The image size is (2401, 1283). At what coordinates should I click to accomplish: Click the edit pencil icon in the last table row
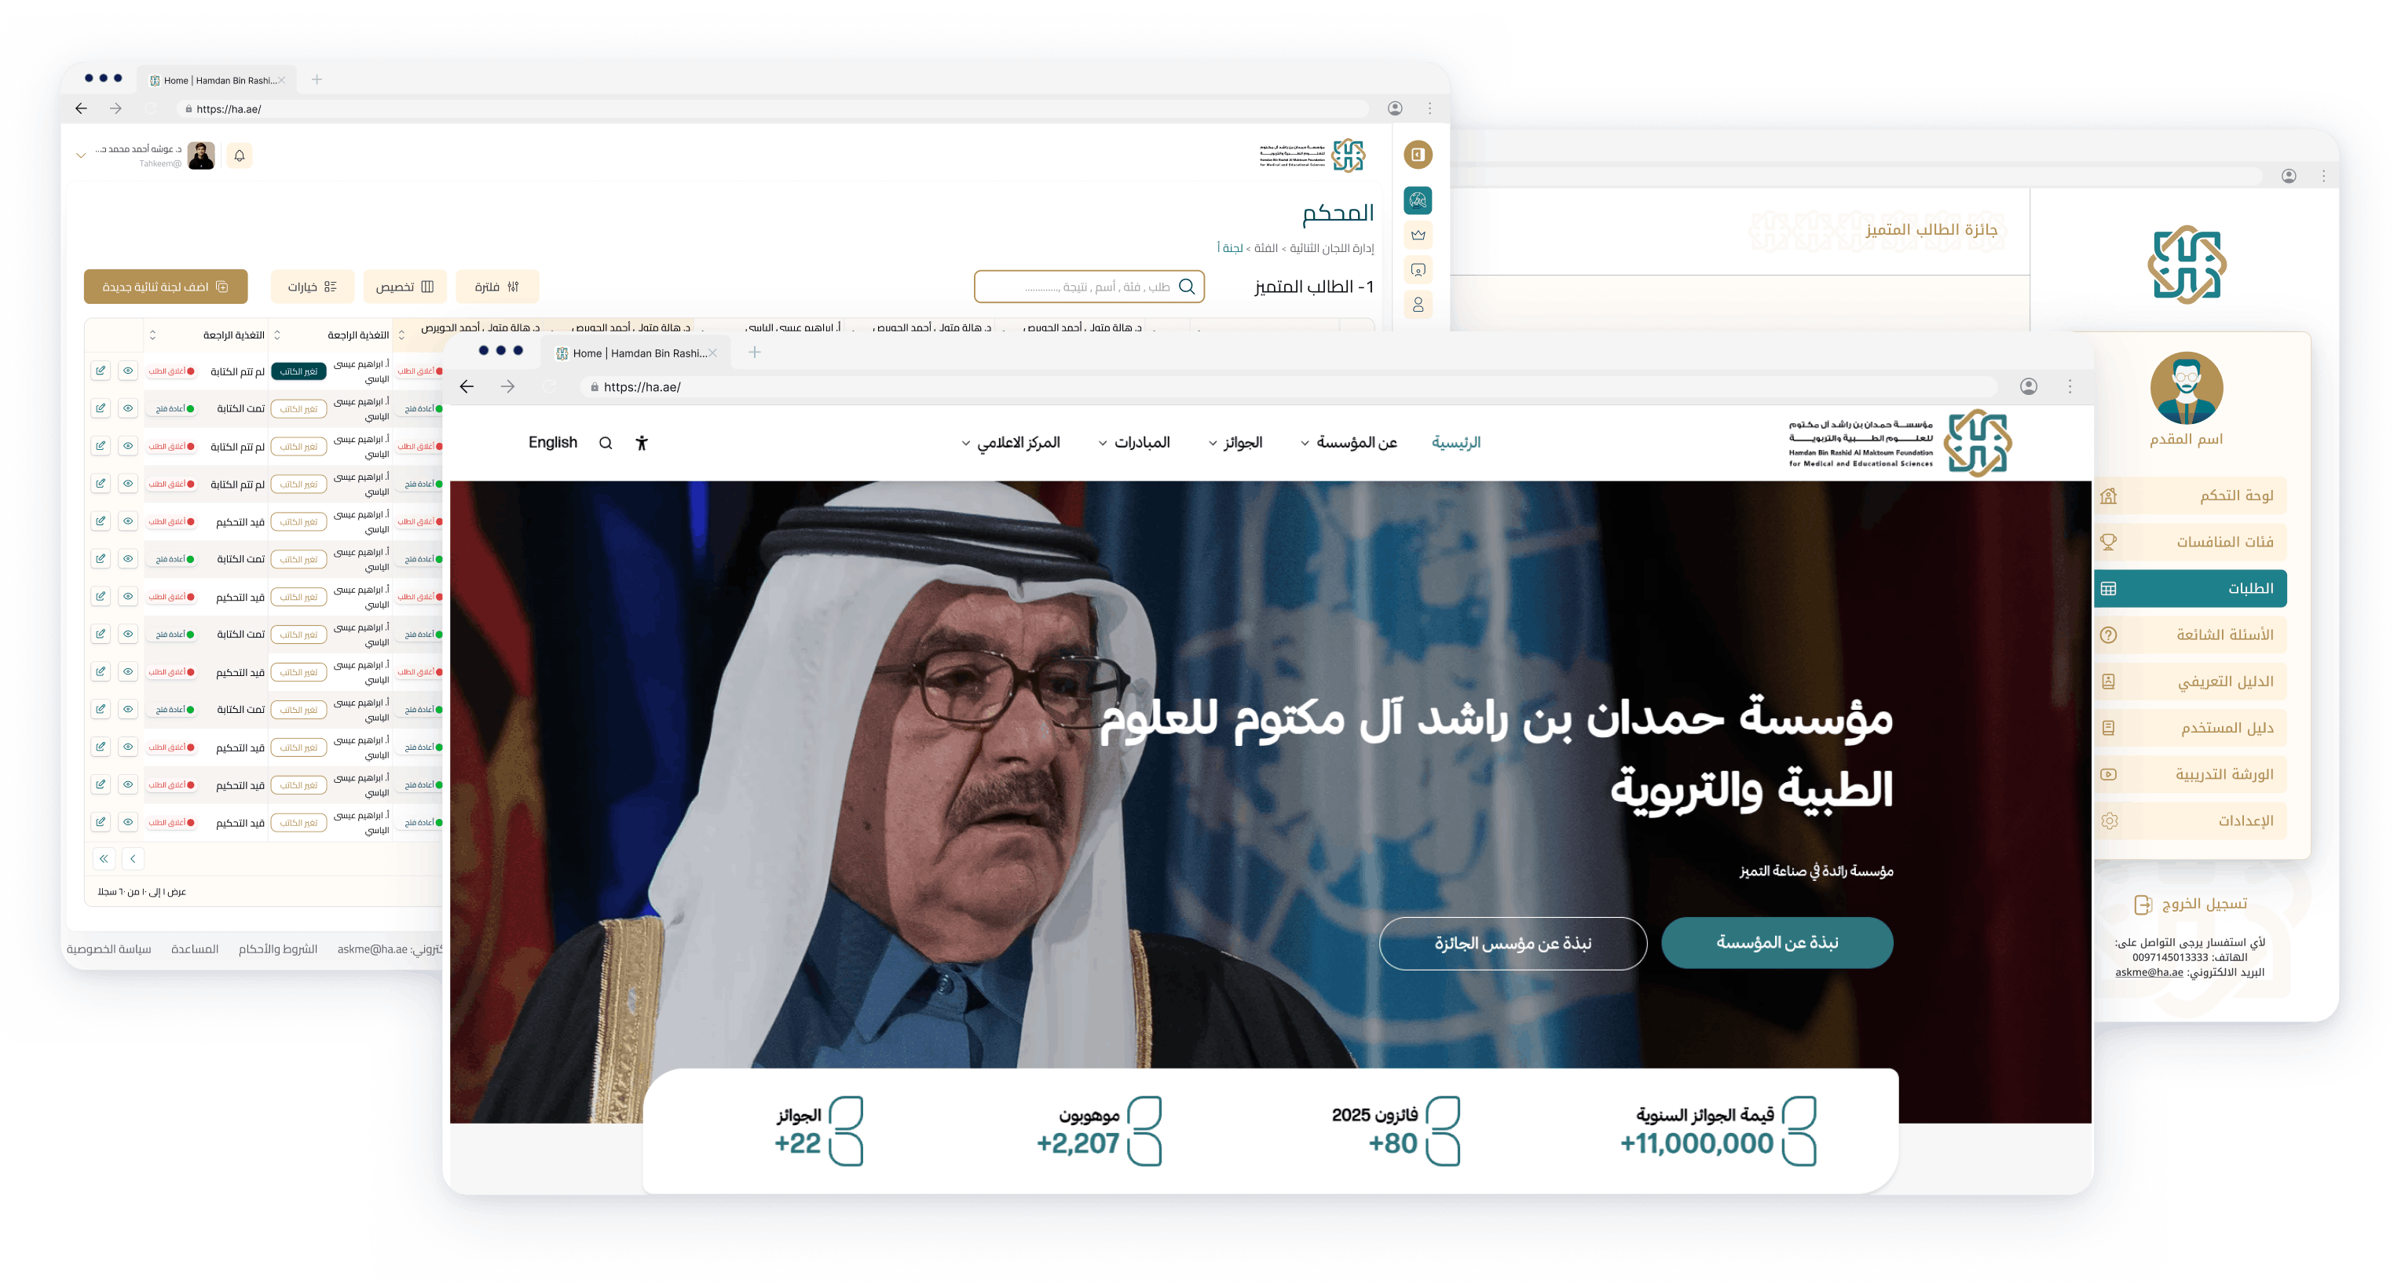click(101, 823)
